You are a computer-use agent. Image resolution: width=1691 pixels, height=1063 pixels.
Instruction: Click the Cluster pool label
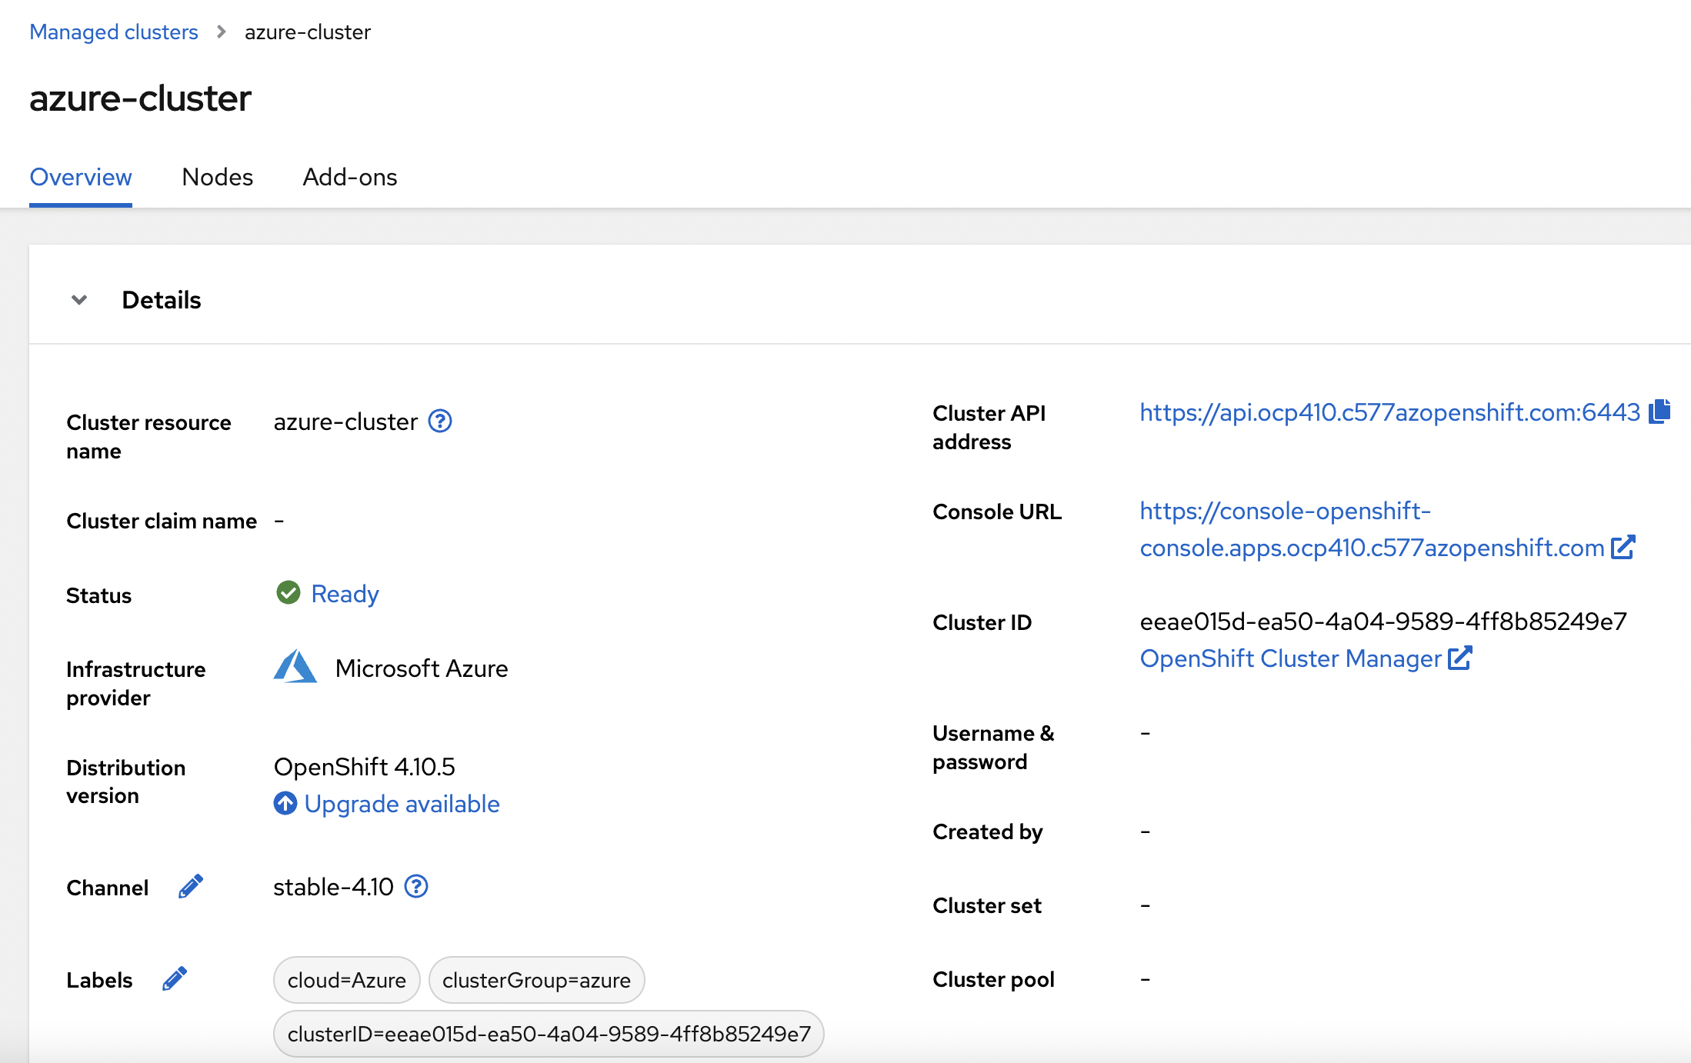[x=993, y=979]
